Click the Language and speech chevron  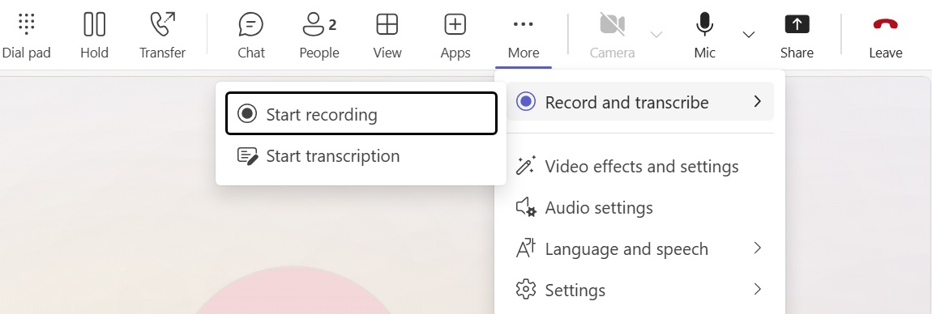pos(757,248)
